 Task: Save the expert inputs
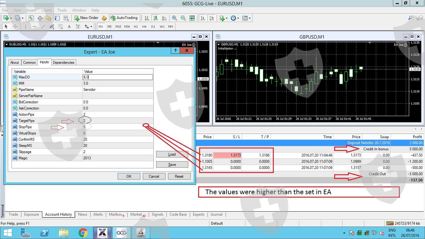tap(172, 165)
